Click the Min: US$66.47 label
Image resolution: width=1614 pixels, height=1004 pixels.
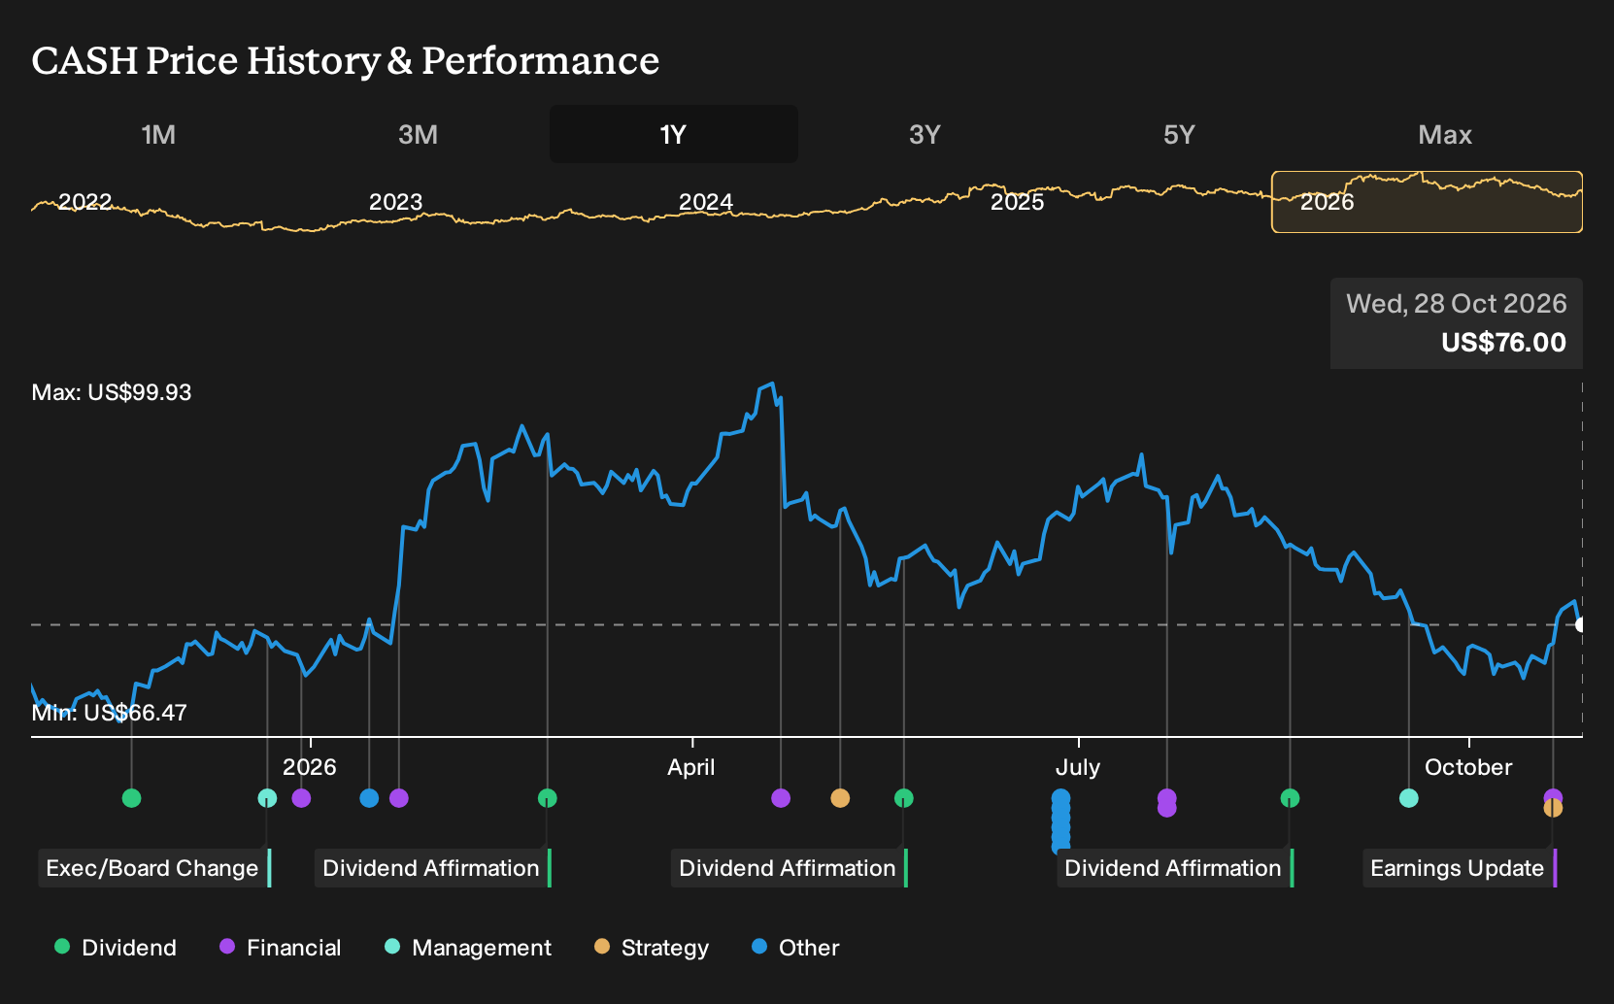point(109,713)
